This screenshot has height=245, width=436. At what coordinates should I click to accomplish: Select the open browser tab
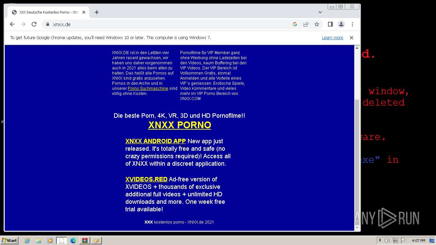tap(48, 12)
